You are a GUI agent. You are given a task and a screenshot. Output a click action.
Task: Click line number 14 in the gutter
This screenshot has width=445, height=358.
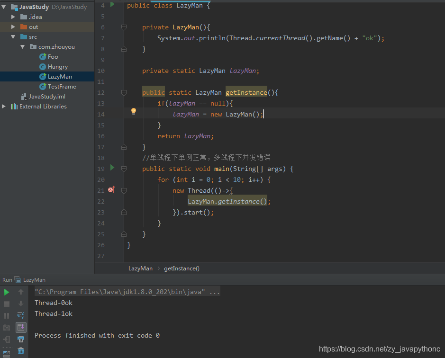[x=101, y=114]
